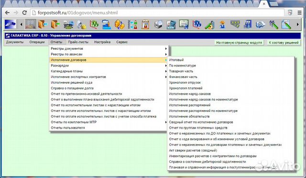The width and height of the screenshot is (306, 178).
Task: Click the toolbar scroll-right arrow
Action: click(297, 24)
